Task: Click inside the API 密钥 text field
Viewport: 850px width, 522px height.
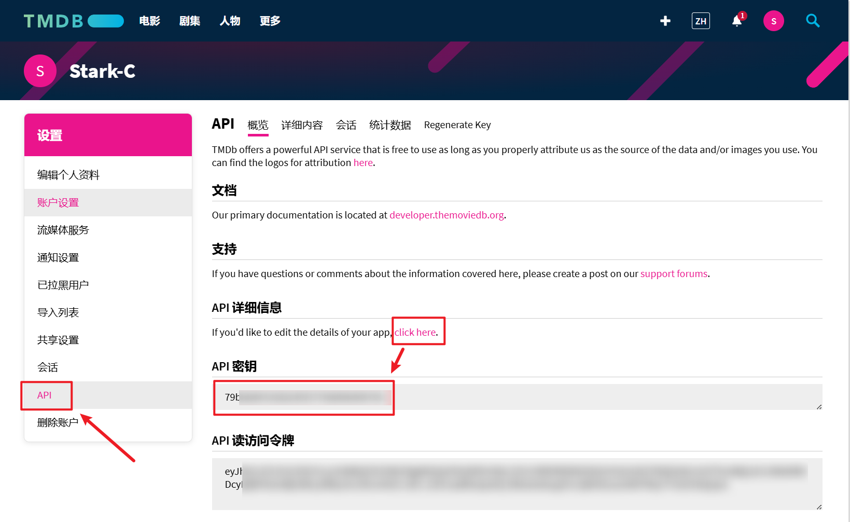Action: pyautogui.click(x=517, y=397)
